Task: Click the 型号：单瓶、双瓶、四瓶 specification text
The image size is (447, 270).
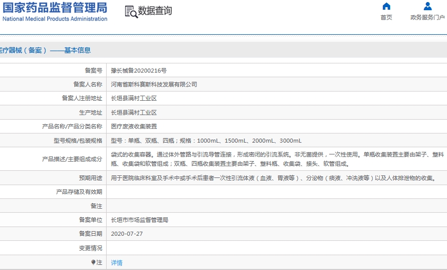Action: coord(206,141)
